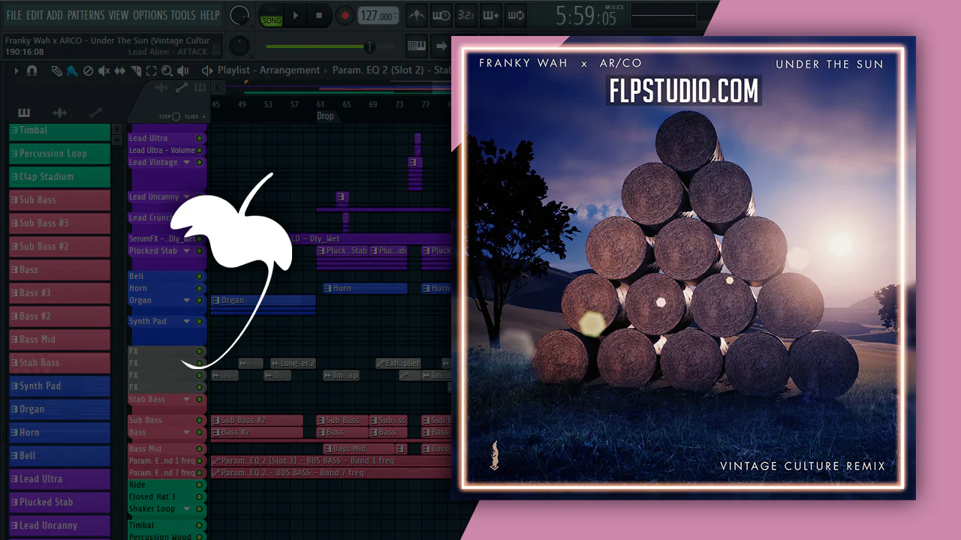Select the Sub Bass #3 pattern

click(59, 223)
